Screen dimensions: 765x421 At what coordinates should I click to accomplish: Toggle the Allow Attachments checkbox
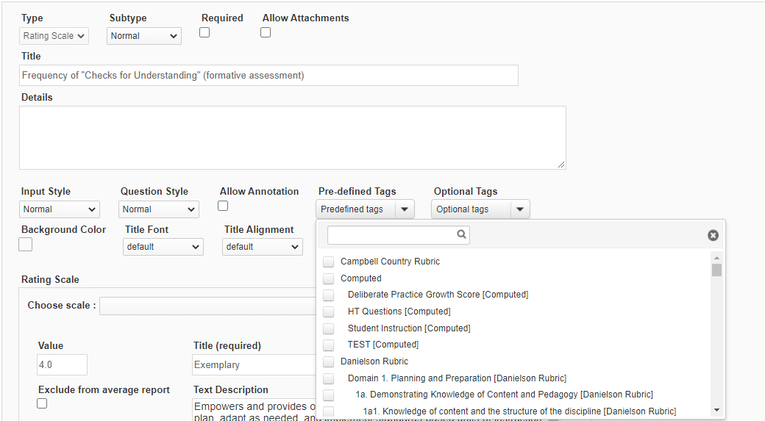[x=266, y=32]
